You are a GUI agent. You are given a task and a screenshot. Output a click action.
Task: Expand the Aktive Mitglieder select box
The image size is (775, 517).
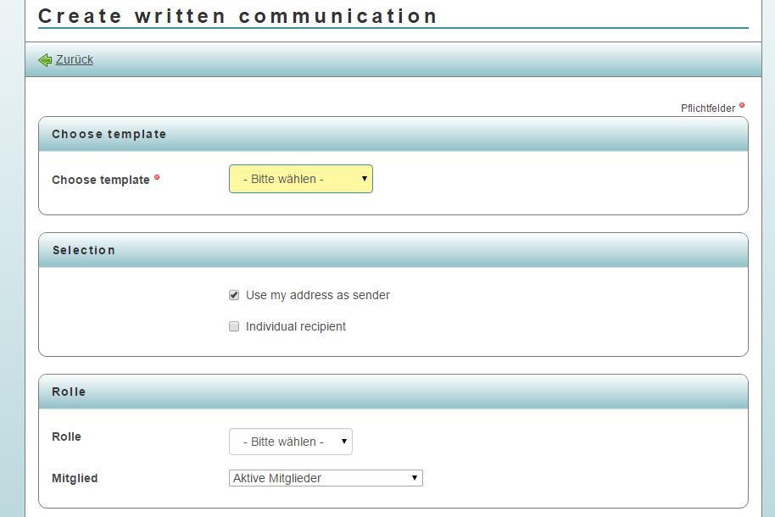point(326,478)
